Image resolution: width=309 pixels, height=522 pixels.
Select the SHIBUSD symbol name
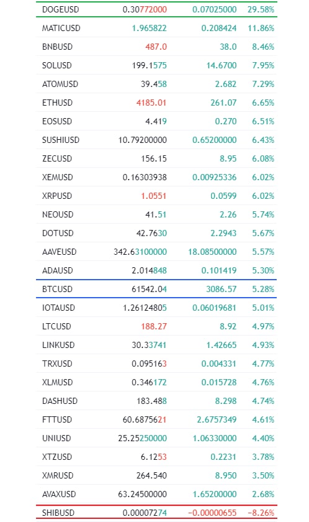(x=58, y=513)
